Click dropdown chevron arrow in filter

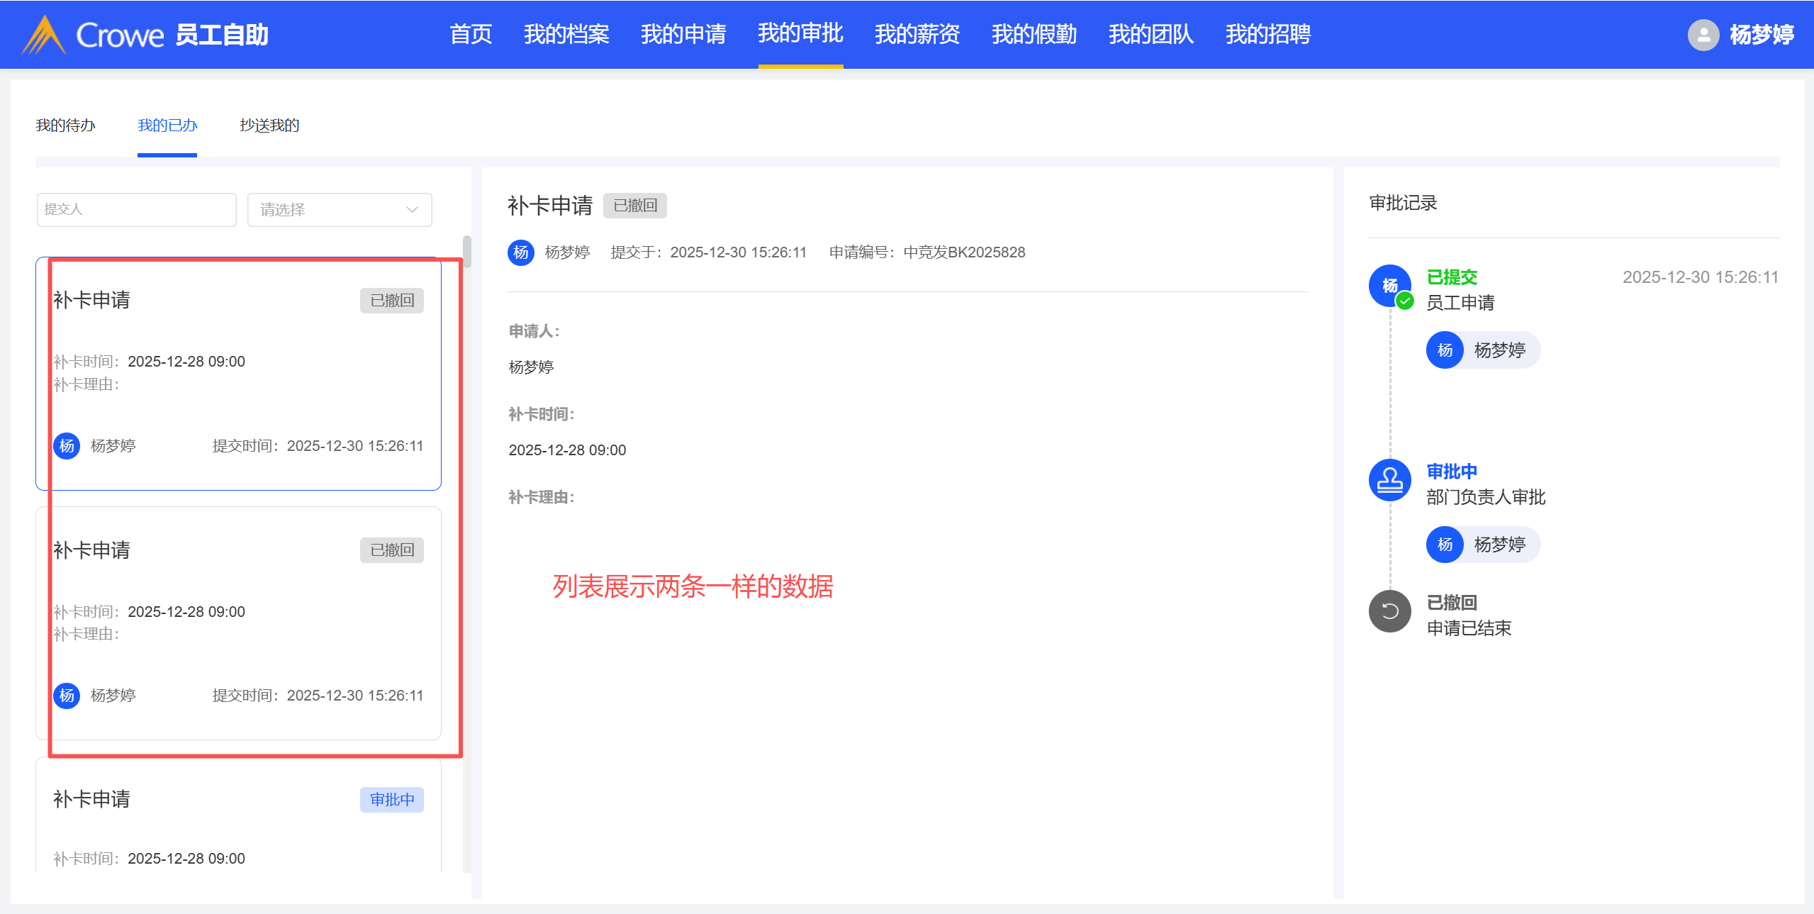(412, 210)
